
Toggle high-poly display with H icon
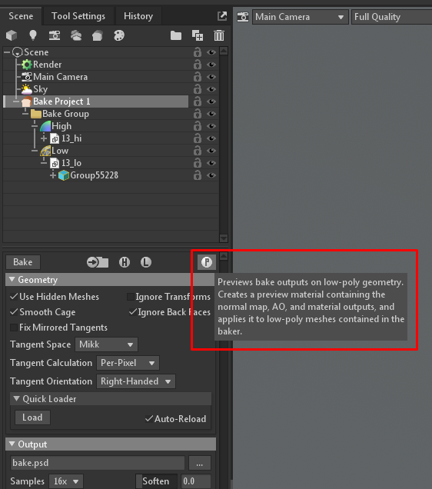click(125, 262)
